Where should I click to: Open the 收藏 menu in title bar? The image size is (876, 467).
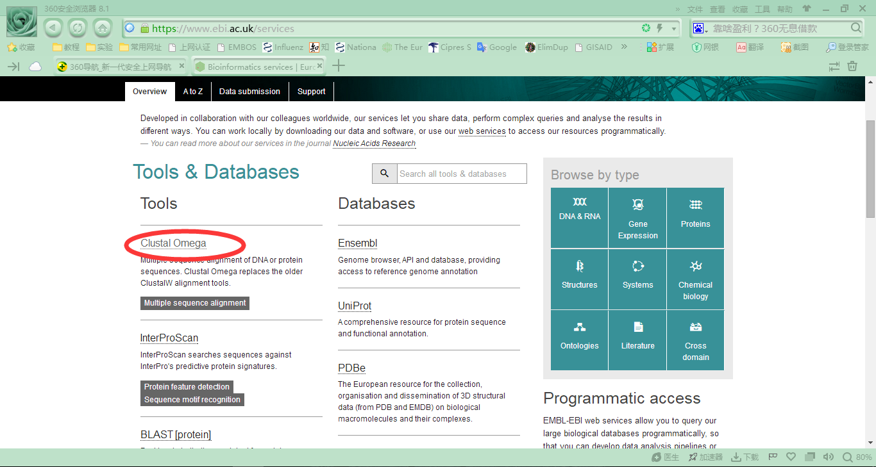[x=740, y=9]
